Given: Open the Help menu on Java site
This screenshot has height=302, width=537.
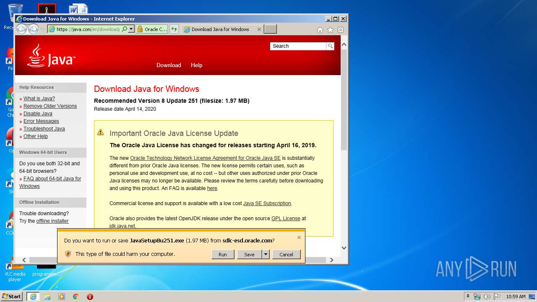Looking at the screenshot, I should [x=196, y=65].
